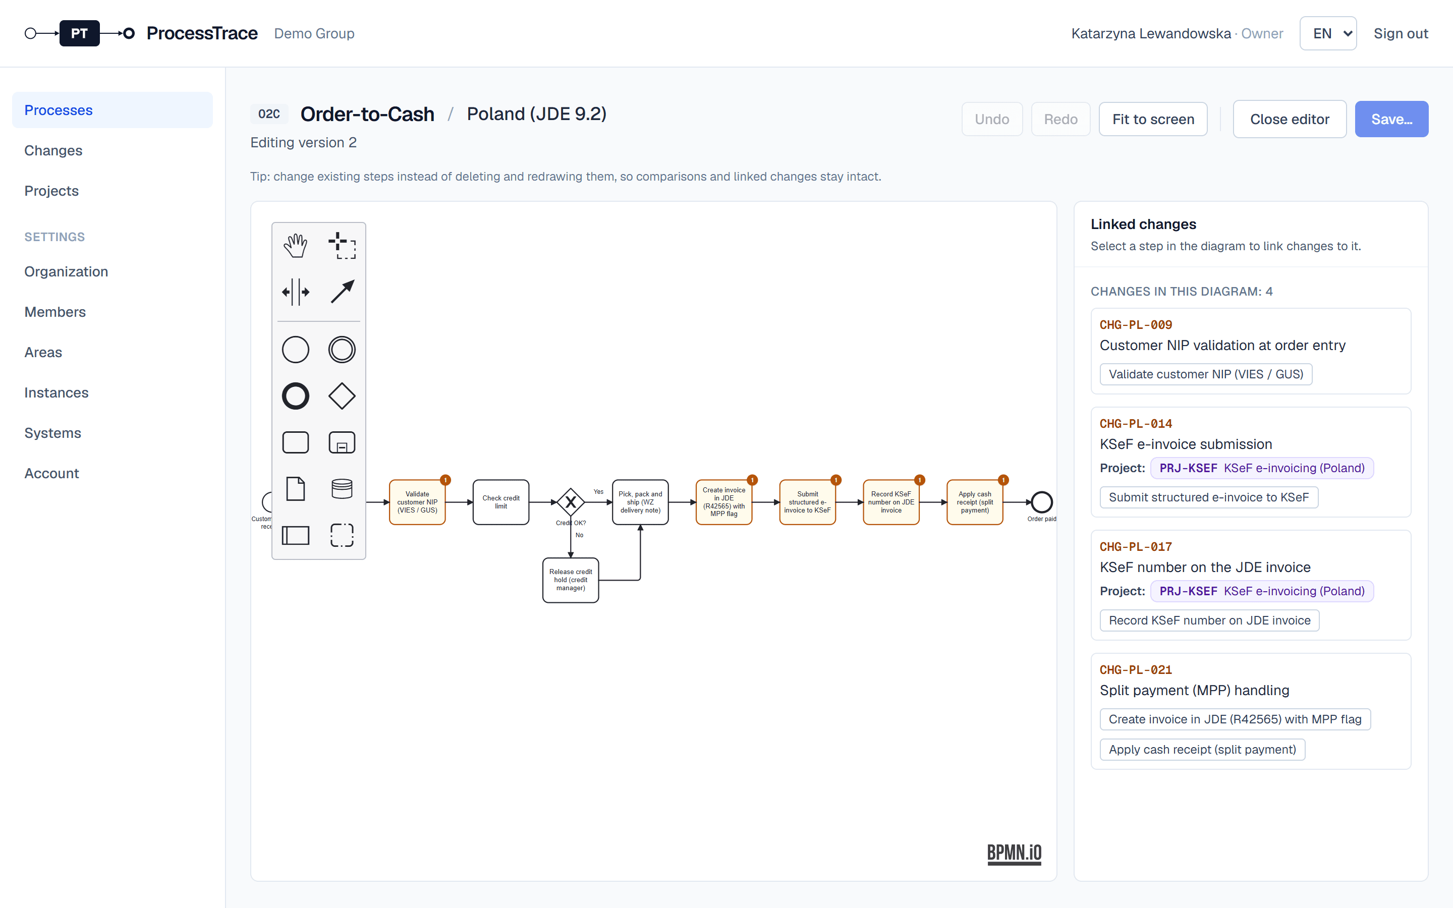Viewport: 1453px width, 908px height.
Task: Create a data store from palette
Action: pyautogui.click(x=342, y=489)
